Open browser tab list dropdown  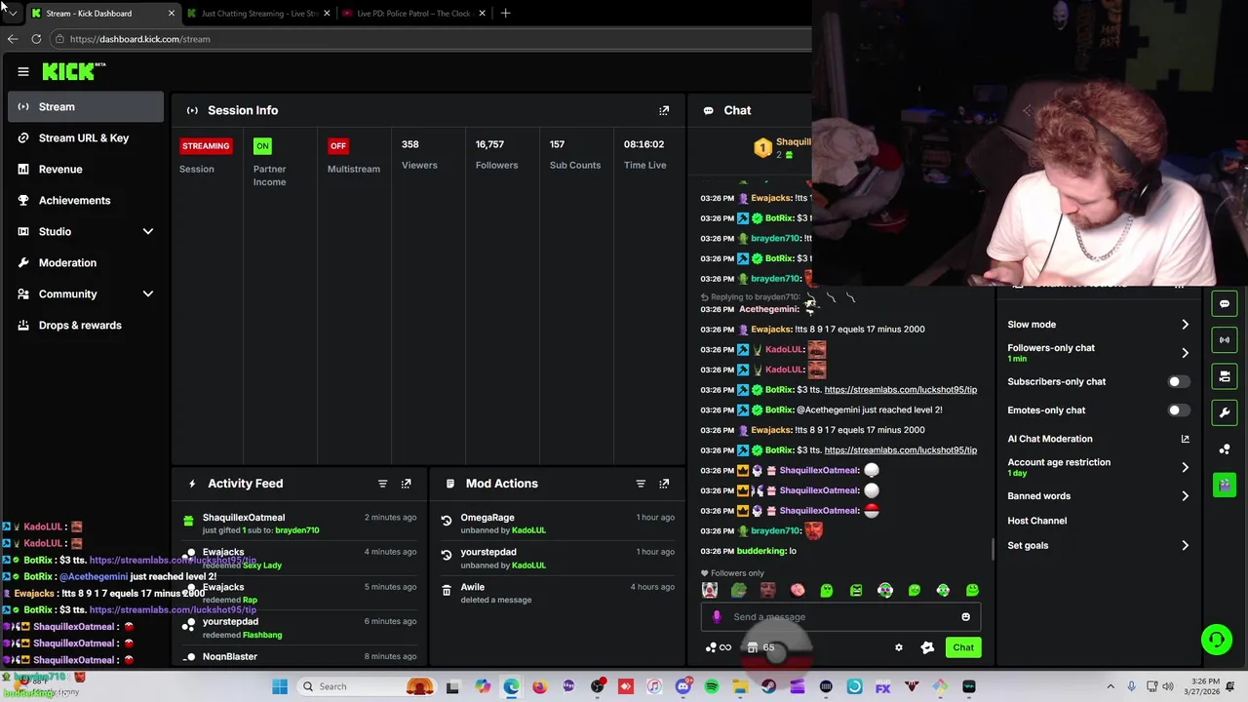[13, 14]
